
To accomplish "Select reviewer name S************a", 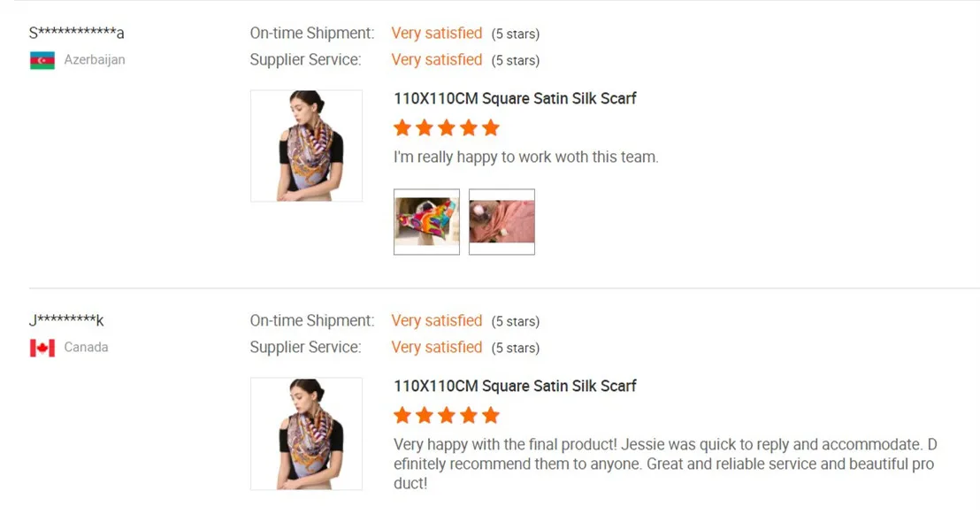I will [76, 34].
